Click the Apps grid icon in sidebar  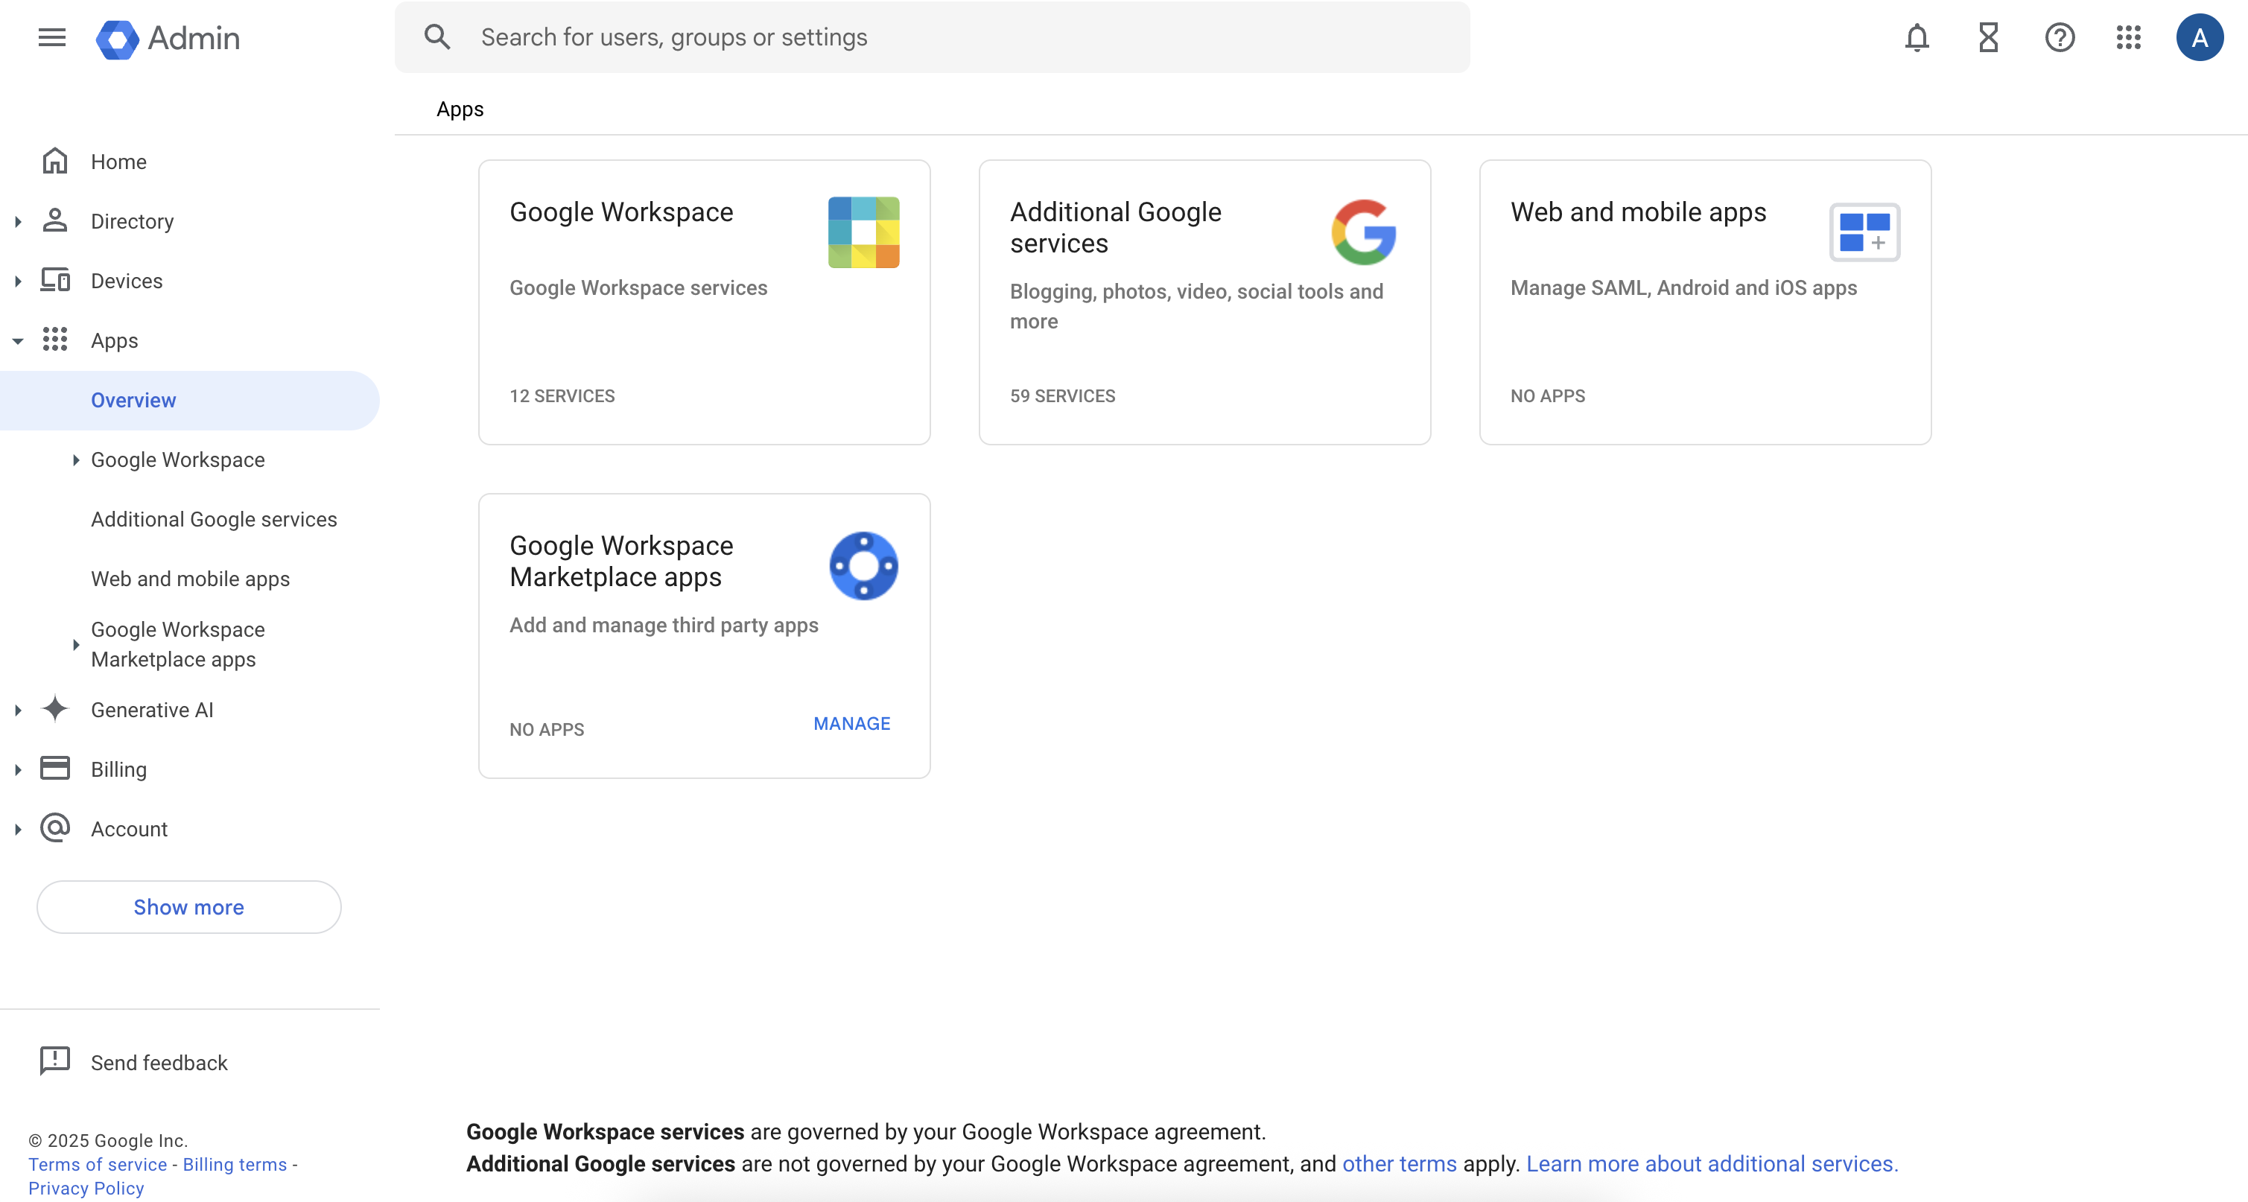[55, 340]
